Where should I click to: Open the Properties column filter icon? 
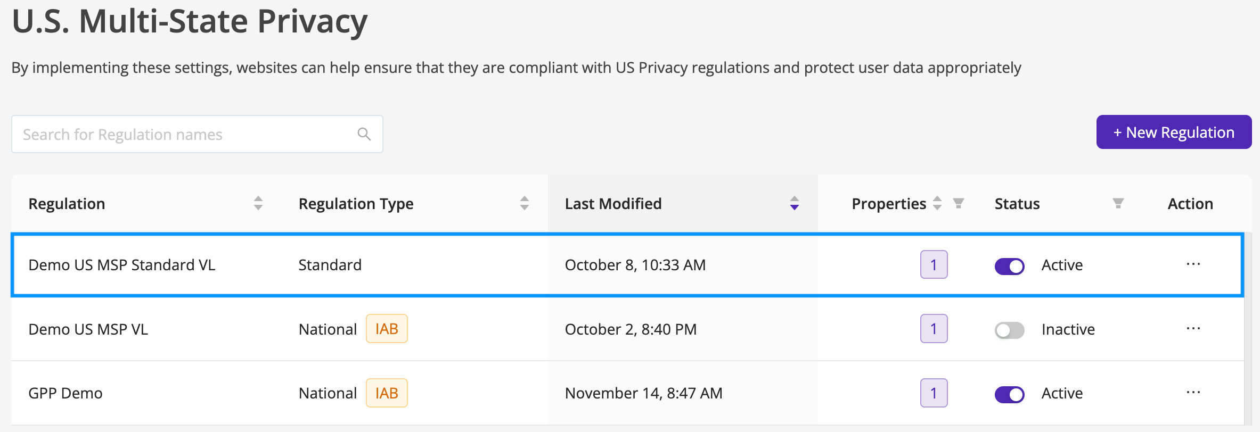959,203
